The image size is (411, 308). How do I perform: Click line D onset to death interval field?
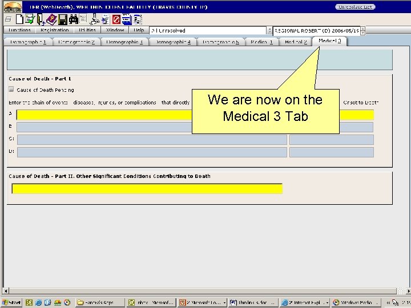(332, 152)
